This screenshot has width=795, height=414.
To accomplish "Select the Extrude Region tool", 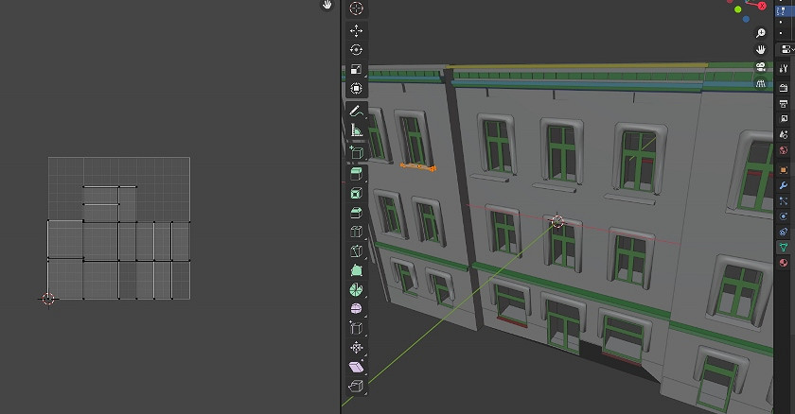I will (x=357, y=174).
